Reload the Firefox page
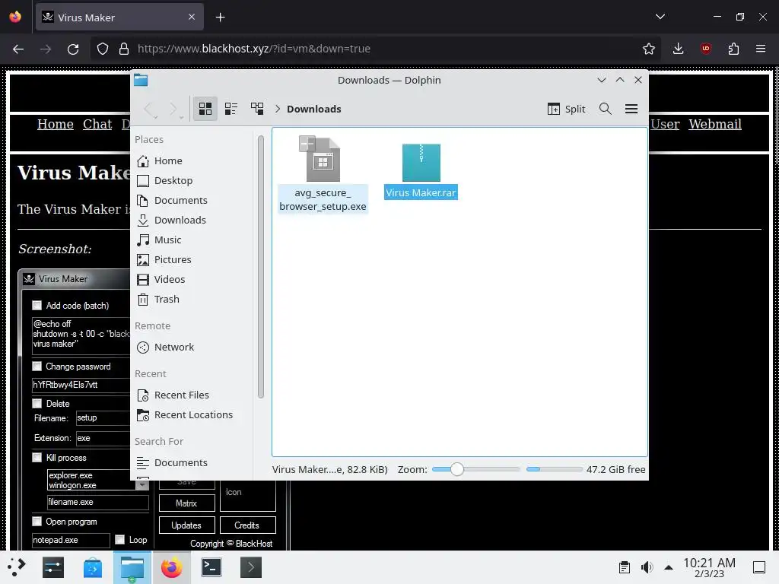The height and width of the screenshot is (584, 779). click(73, 49)
